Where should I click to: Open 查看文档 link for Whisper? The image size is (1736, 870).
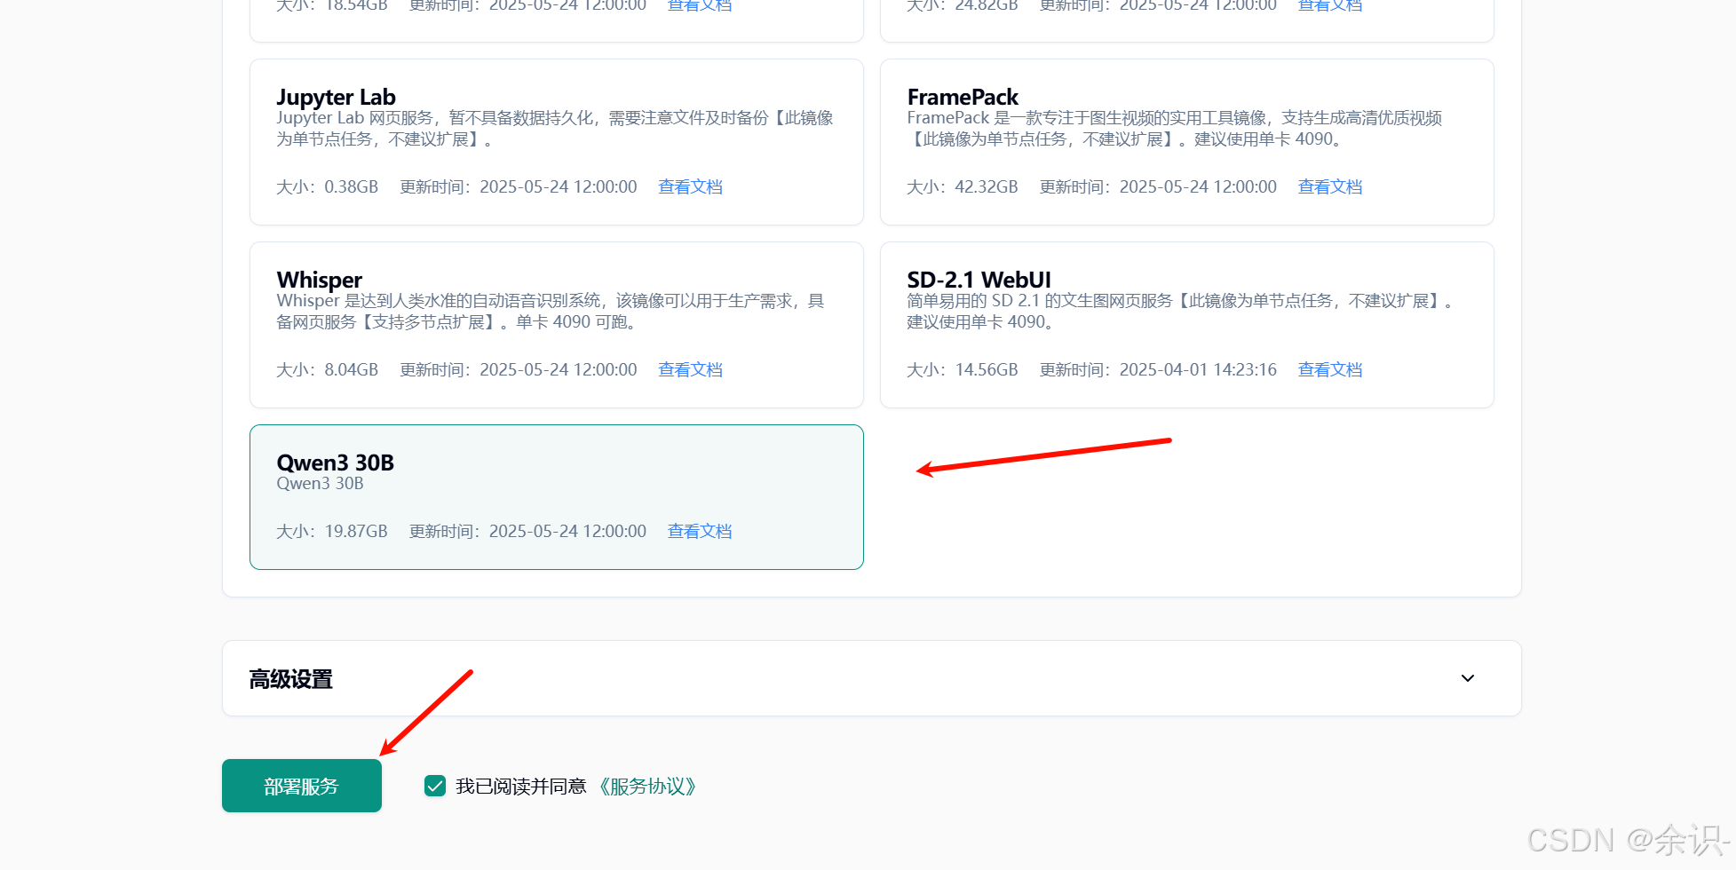click(690, 369)
